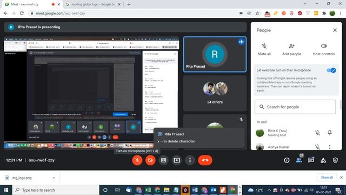Enable captions with the CC button
Screen dimensions: 346x195
(x=163, y=160)
